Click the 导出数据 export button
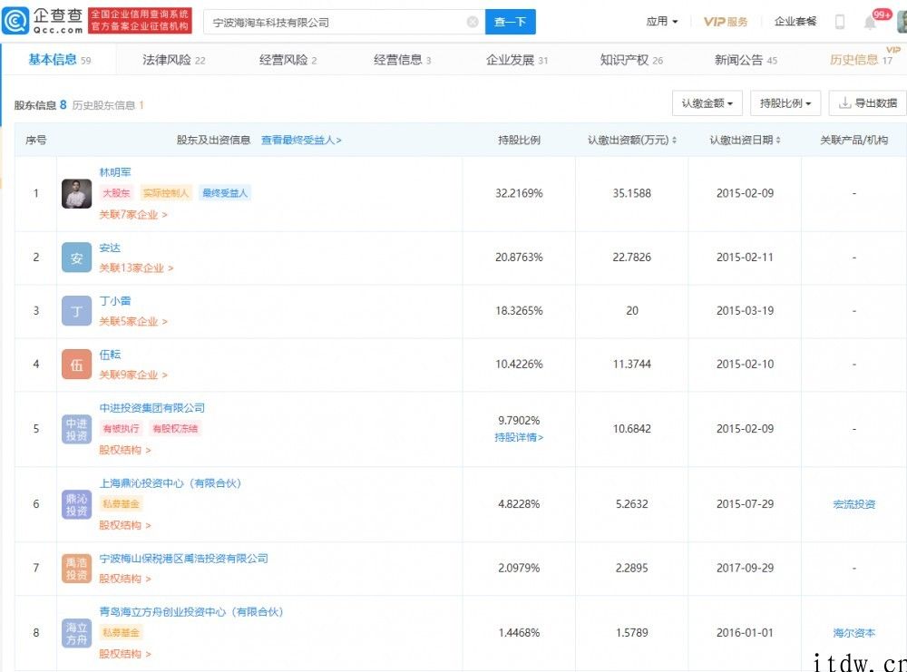 (x=868, y=103)
